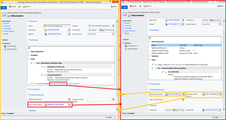Click the refresh icon in the left Summary box
This screenshot has width=226, height=120.
point(29,48)
